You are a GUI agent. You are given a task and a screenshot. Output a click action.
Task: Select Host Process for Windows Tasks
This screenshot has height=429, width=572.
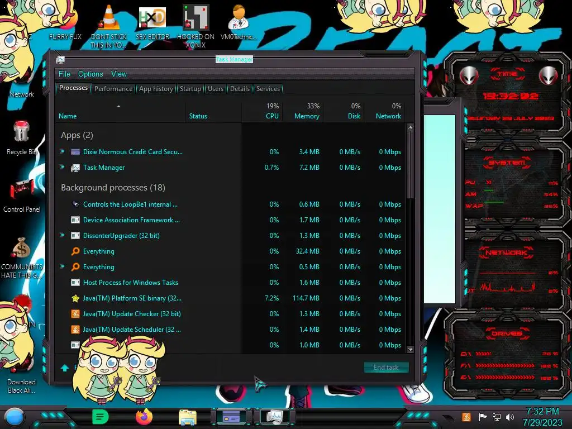tap(231, 282)
